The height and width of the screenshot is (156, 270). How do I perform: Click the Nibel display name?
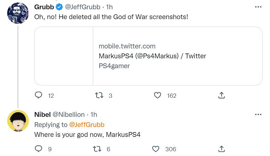[42, 114]
